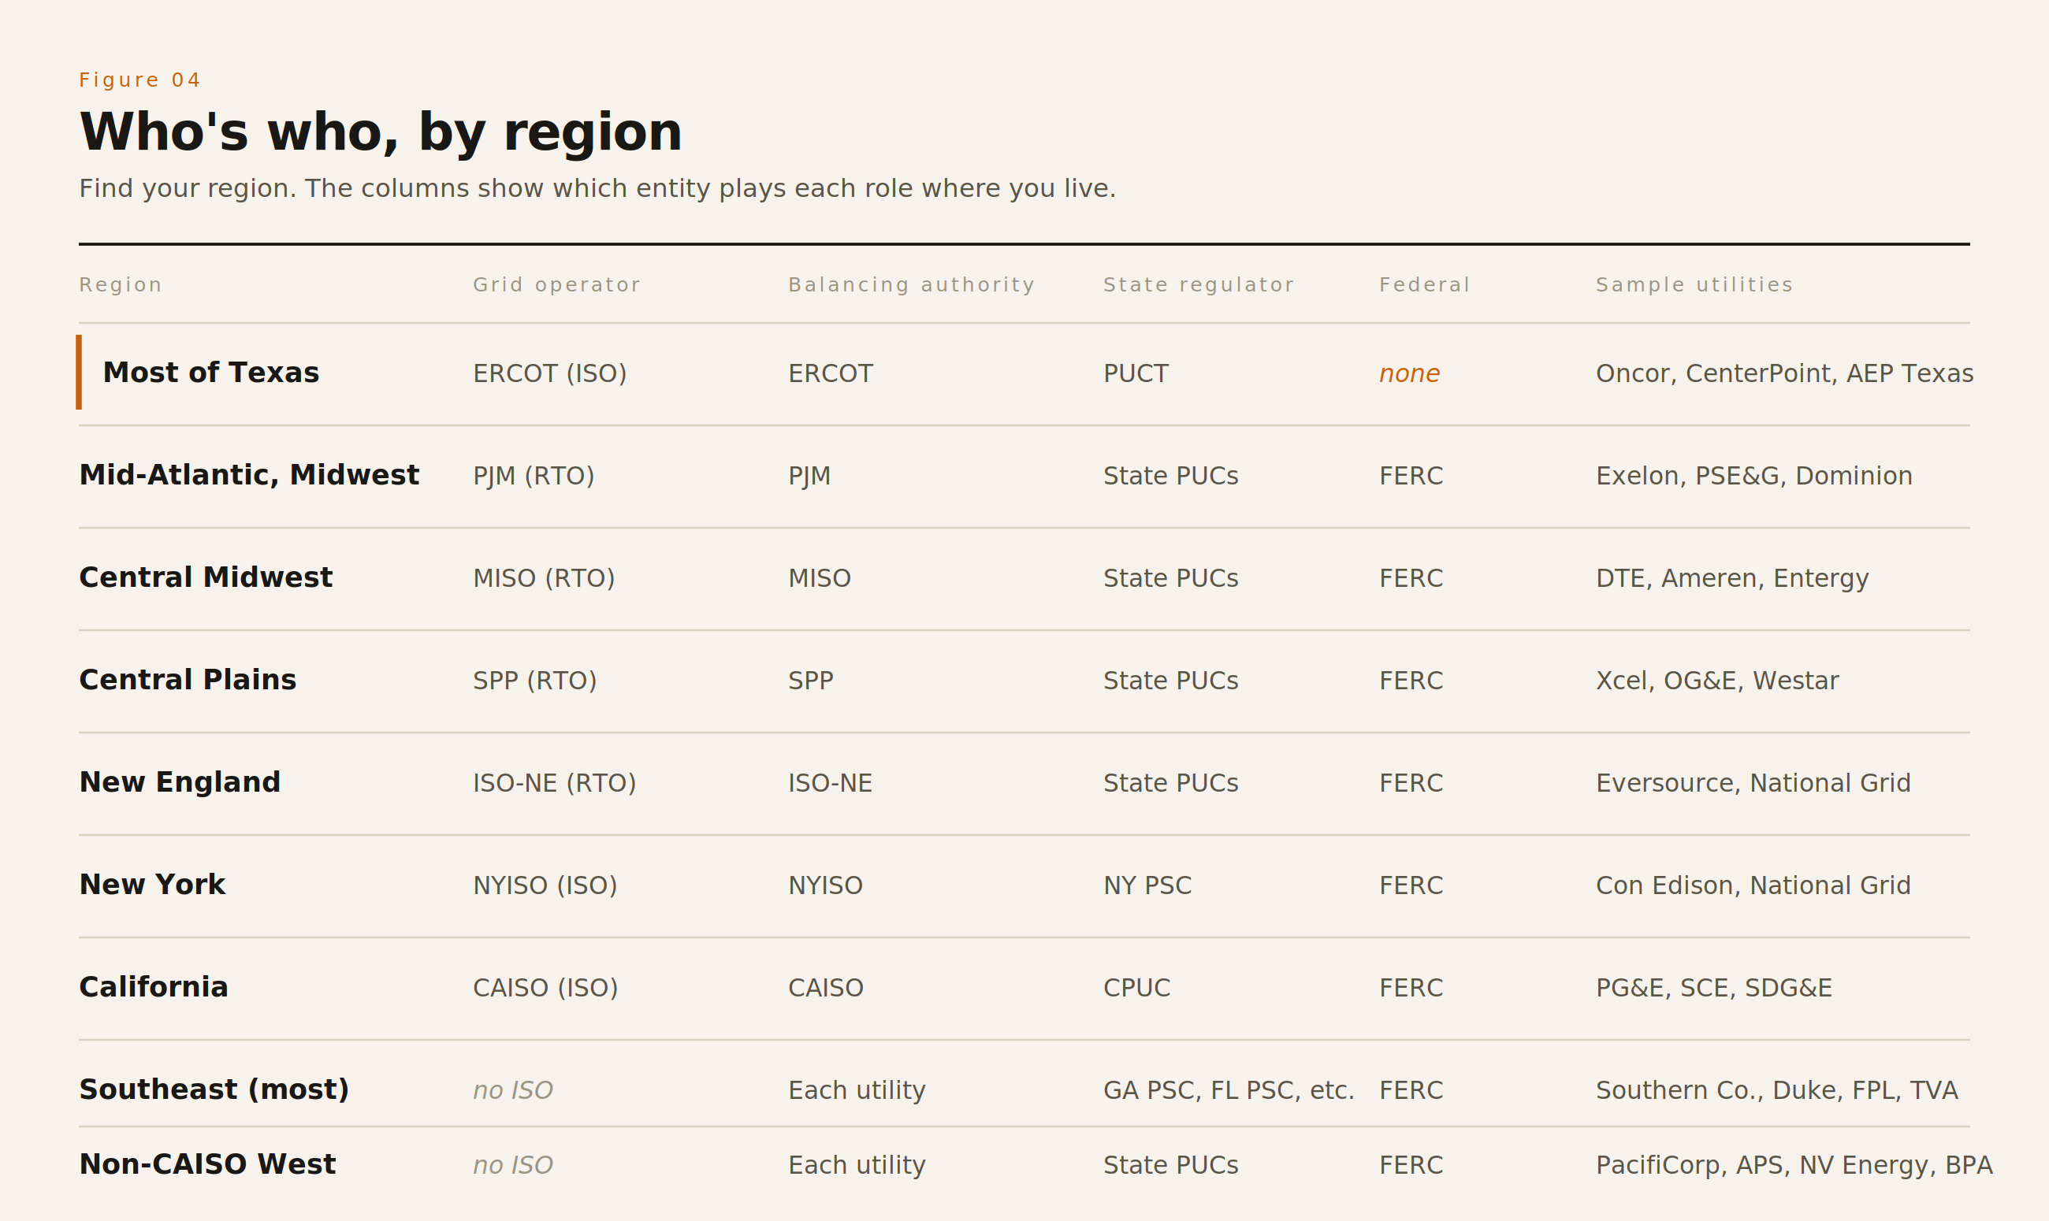This screenshot has height=1221, width=2049.
Task: Click "Exelon, PSE&G, Dominion"
Action: [1754, 476]
